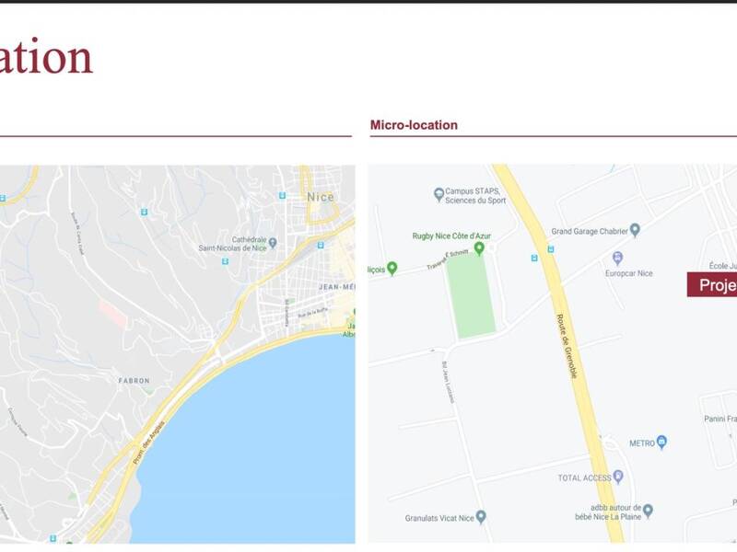This screenshot has width=737, height=552.
Task: Open the adbb autour de bébé marker
Action: coord(648,511)
